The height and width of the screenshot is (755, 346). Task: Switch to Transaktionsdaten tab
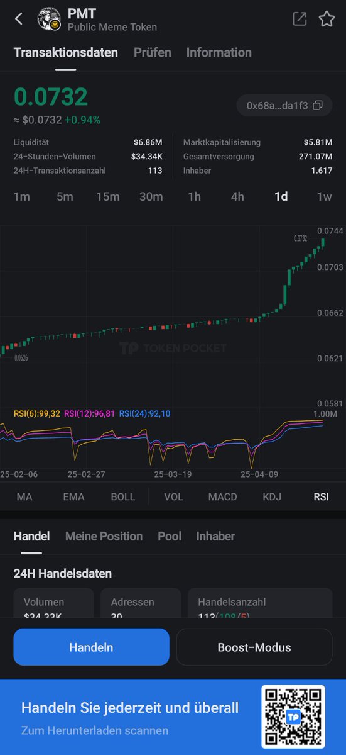click(66, 53)
